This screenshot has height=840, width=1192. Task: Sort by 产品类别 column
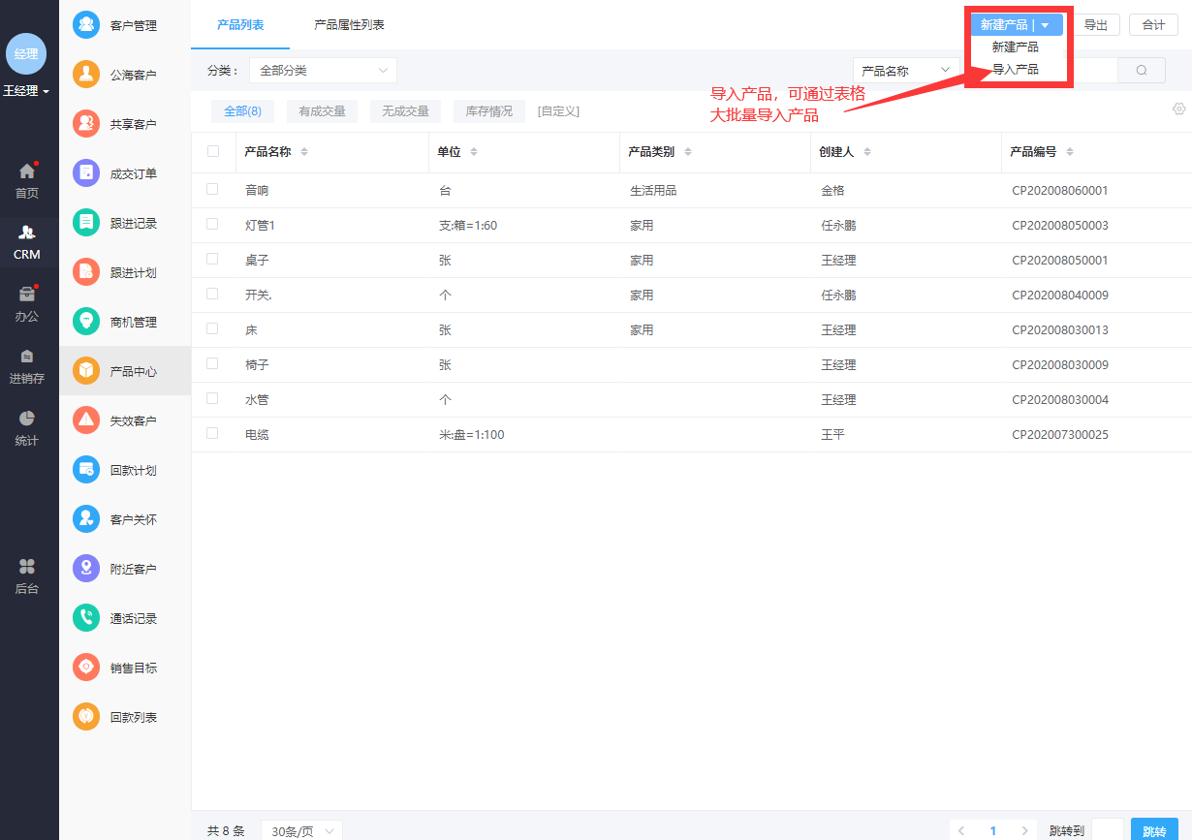click(687, 152)
